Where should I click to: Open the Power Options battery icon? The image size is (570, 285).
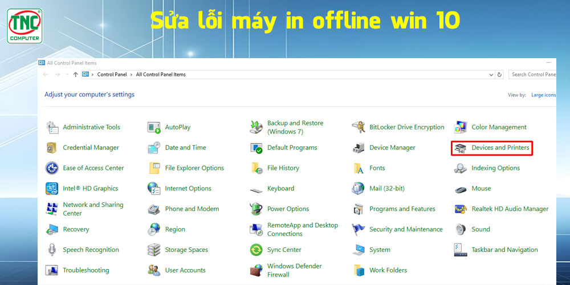coord(256,209)
